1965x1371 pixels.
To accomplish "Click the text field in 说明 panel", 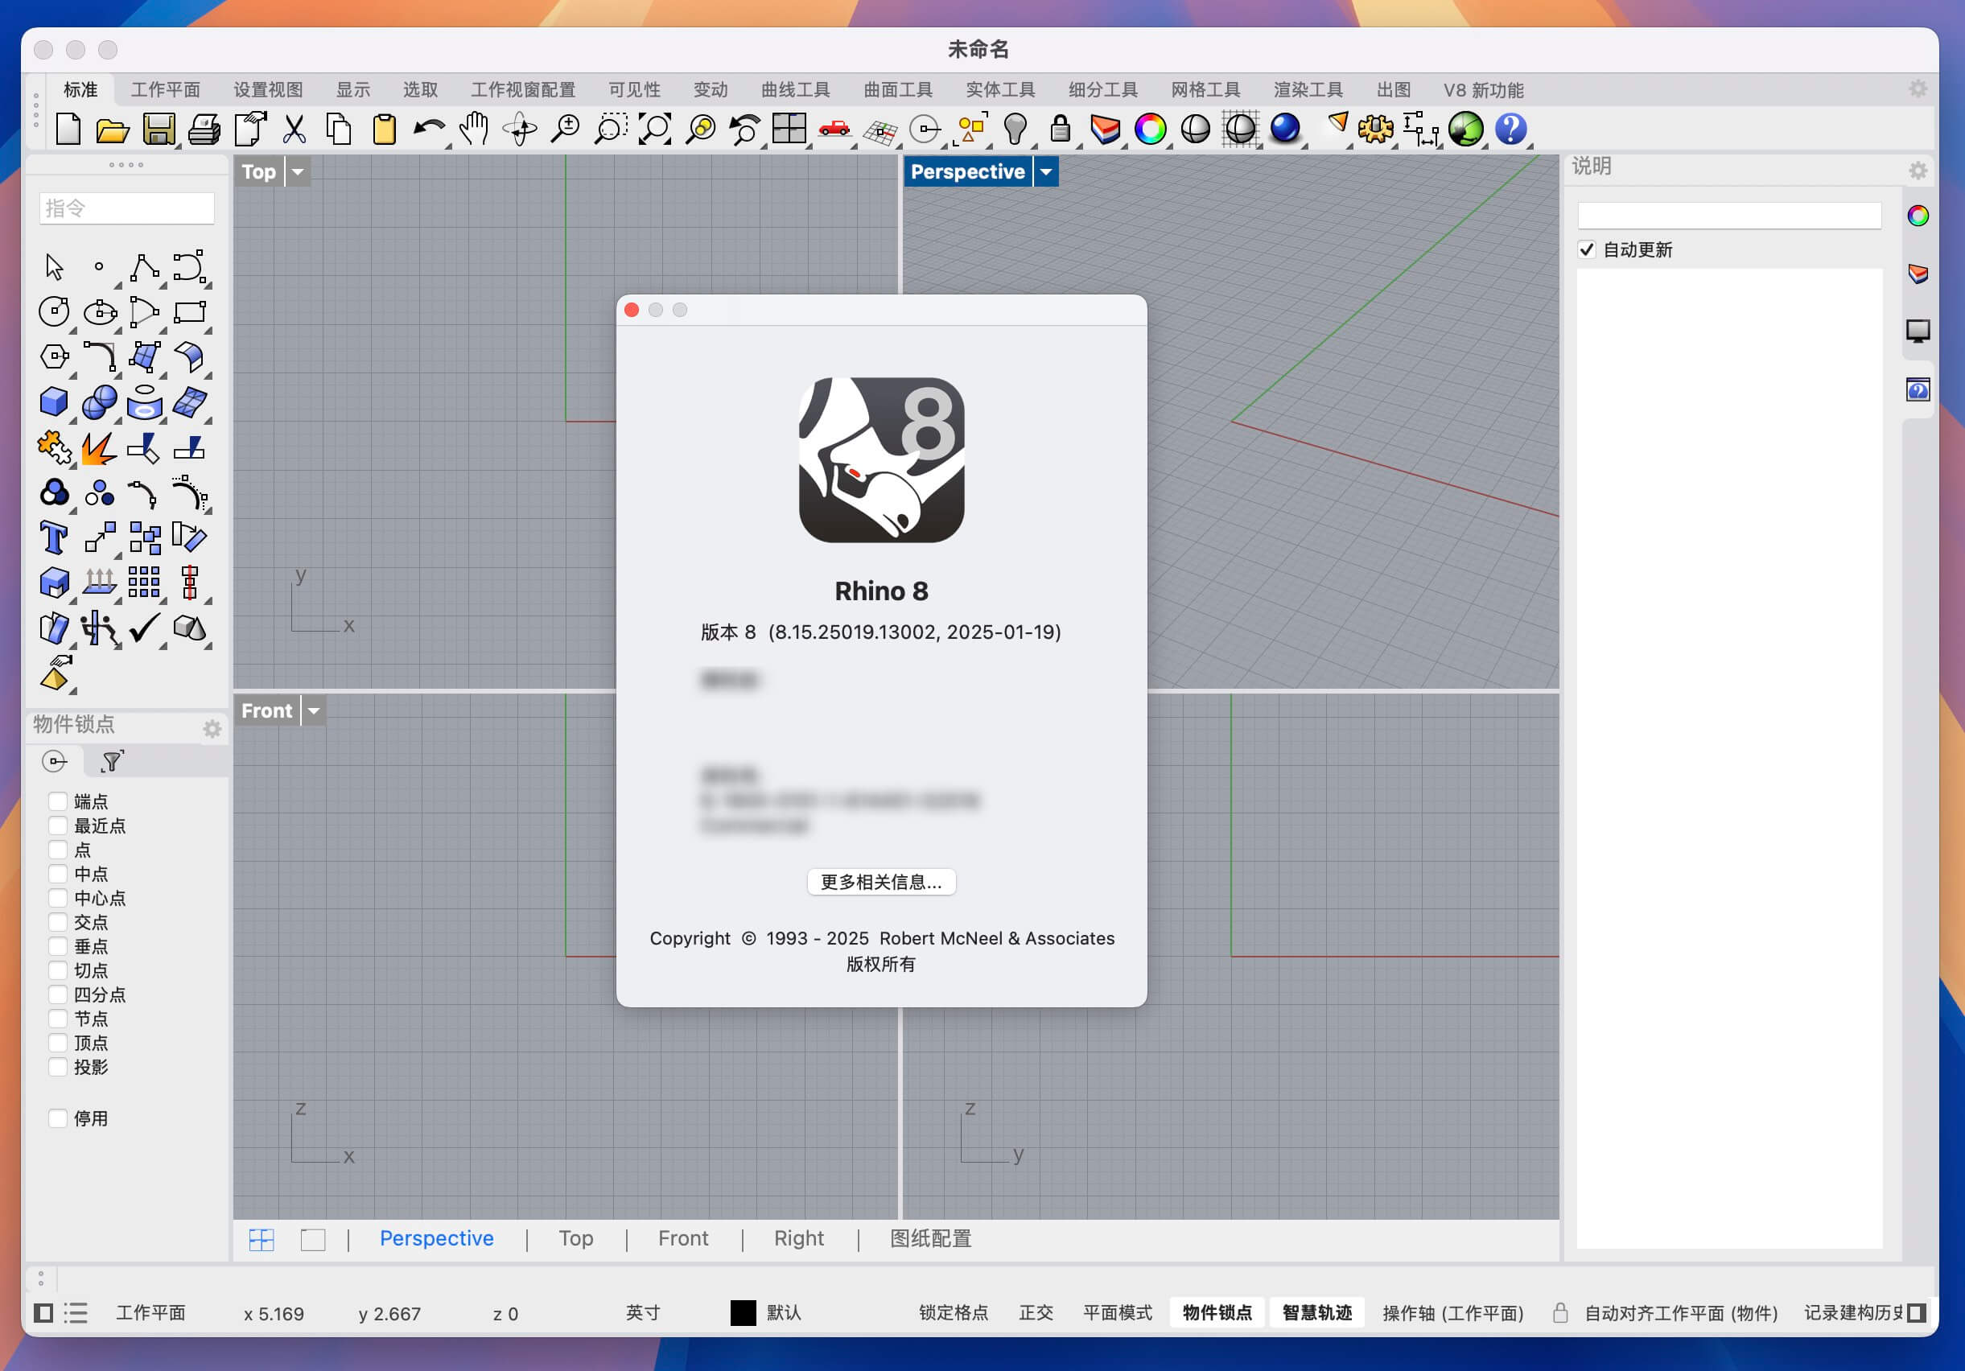I will pyautogui.click(x=1728, y=215).
